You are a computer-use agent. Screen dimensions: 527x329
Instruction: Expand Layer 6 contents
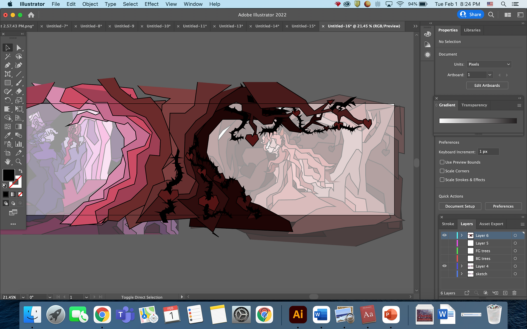pos(462,236)
